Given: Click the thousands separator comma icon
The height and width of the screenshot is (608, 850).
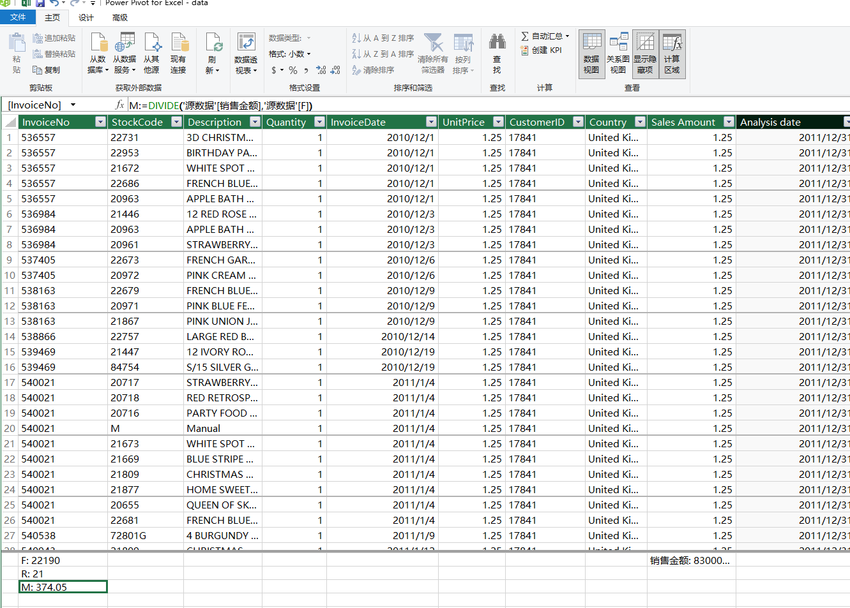Looking at the screenshot, I should click(x=307, y=70).
